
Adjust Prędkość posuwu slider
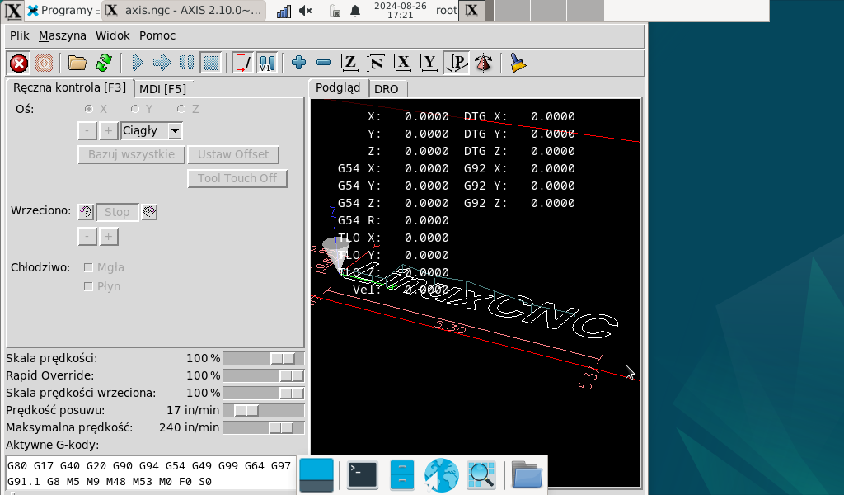tap(264, 410)
